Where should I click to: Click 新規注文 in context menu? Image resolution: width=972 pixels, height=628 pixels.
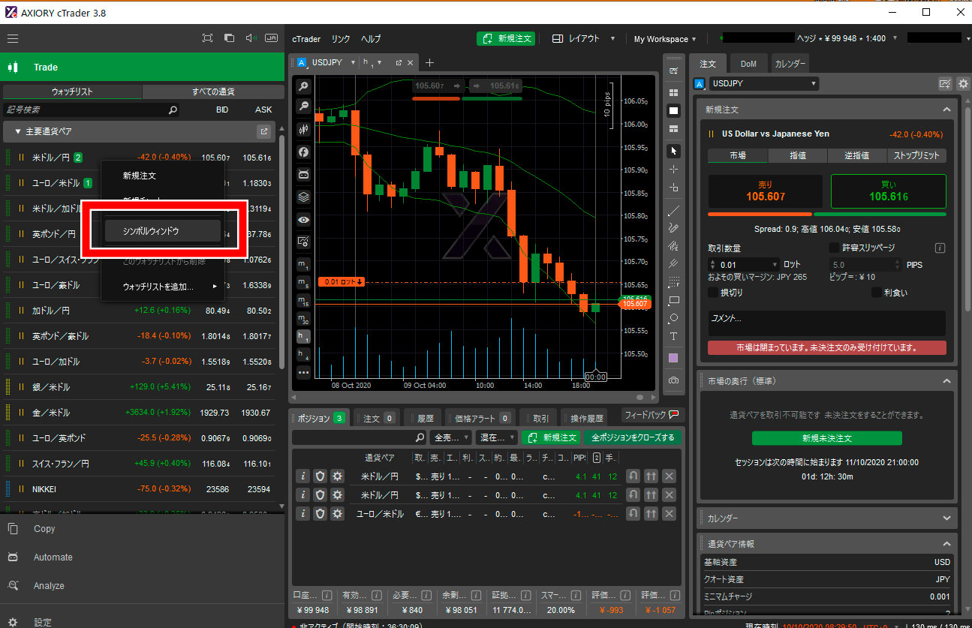162,176
